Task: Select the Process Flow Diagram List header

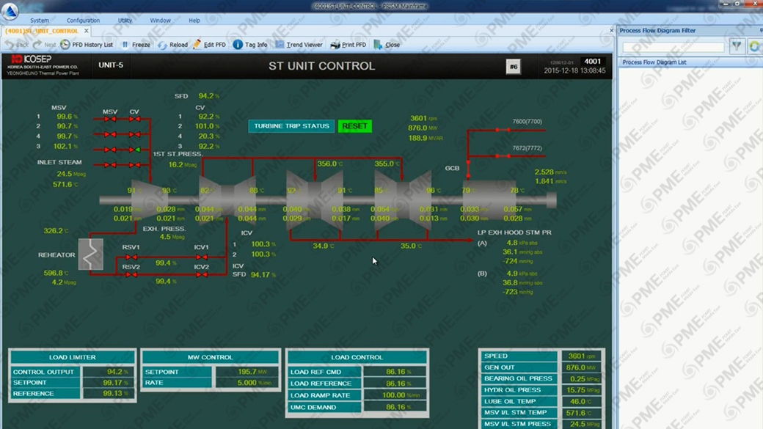Action: (654, 62)
